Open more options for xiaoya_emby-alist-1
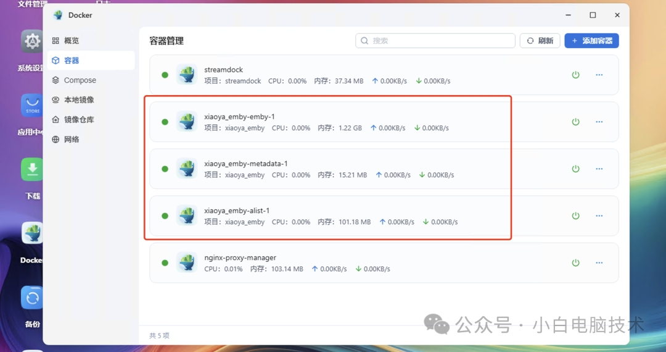 pyautogui.click(x=599, y=216)
